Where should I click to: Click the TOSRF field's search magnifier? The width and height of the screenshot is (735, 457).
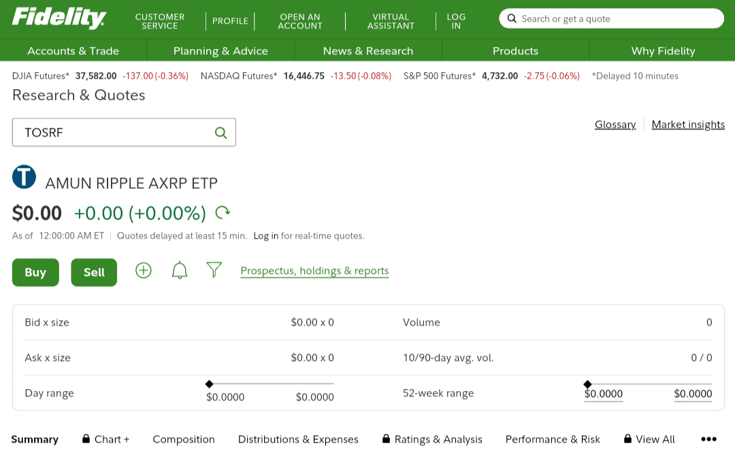click(220, 133)
